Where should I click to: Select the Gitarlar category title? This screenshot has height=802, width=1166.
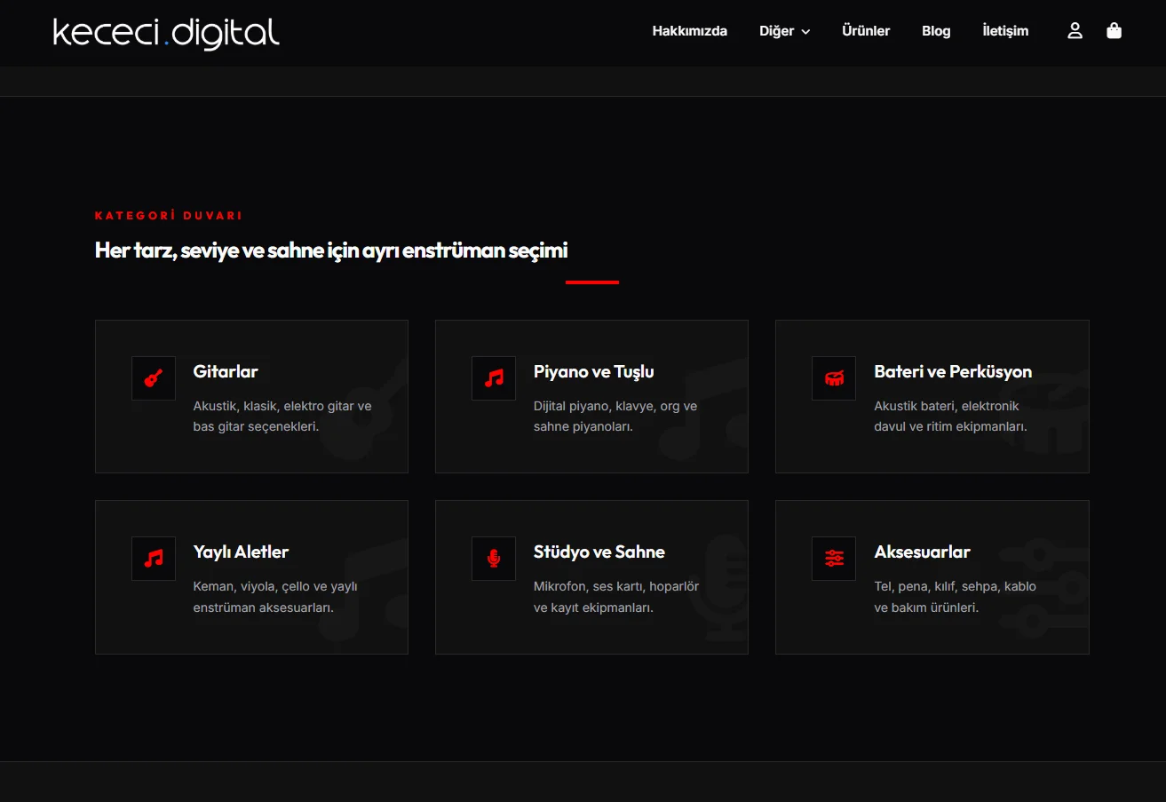coord(226,371)
